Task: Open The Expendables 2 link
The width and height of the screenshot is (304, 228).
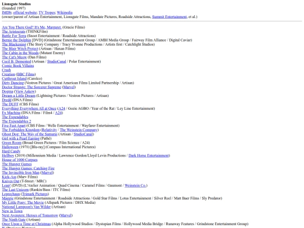Action: coord(16,122)
